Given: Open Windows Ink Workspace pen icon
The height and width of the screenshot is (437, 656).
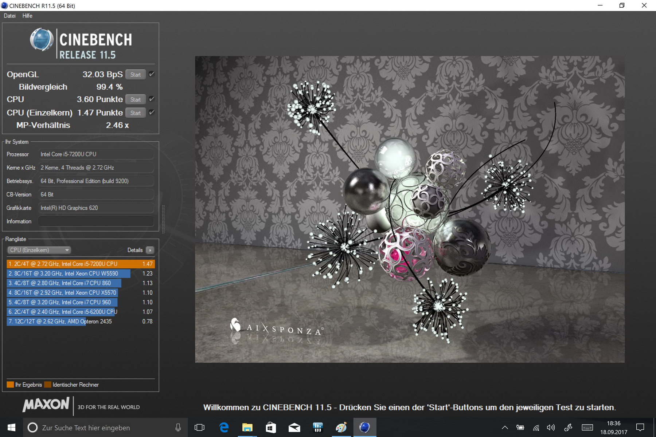Looking at the screenshot, I should 568,428.
